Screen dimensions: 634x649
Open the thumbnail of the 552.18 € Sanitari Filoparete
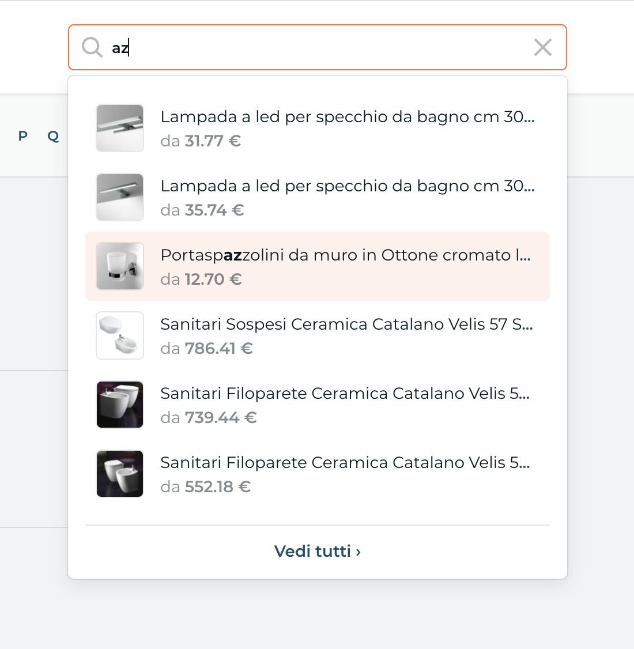point(120,474)
